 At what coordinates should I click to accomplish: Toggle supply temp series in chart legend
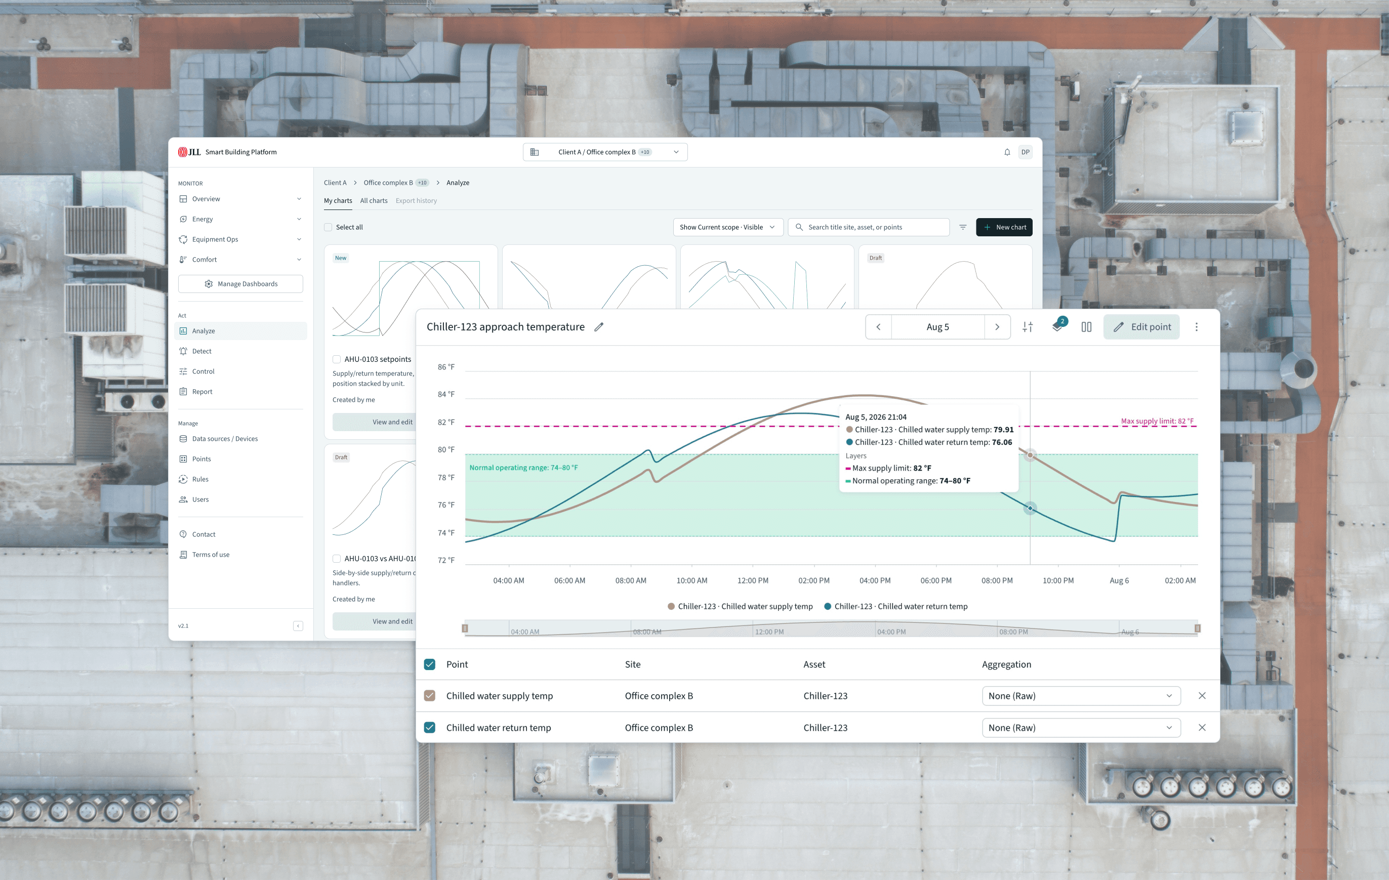point(740,606)
